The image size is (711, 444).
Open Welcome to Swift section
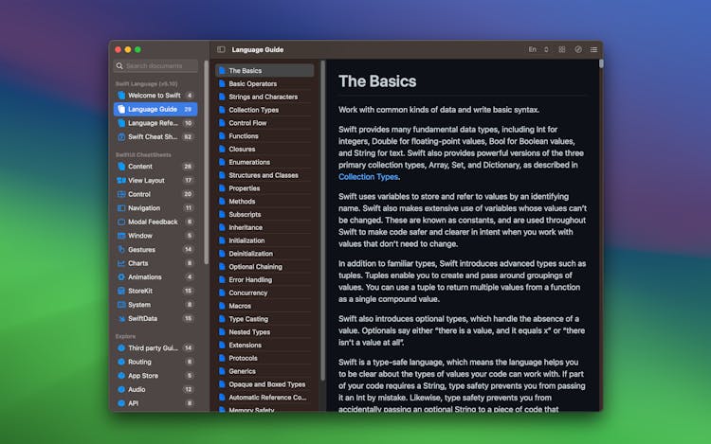(154, 96)
